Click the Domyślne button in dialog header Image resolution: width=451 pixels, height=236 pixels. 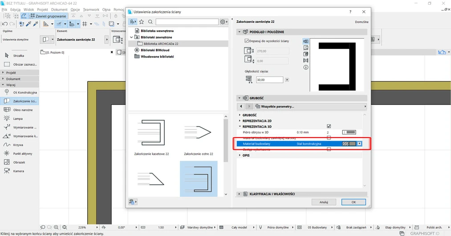tap(362, 22)
